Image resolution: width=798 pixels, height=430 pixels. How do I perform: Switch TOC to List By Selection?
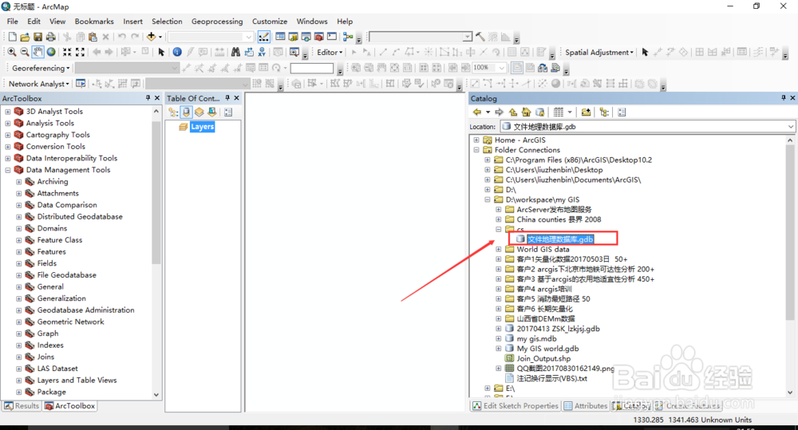click(211, 112)
